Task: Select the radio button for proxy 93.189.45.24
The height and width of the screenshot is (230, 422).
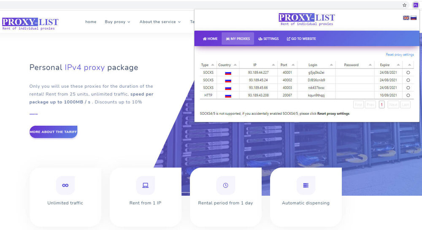Action: 408,80
